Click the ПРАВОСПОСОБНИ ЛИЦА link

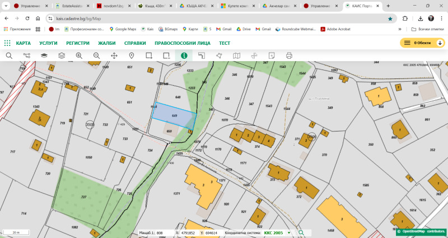point(183,43)
